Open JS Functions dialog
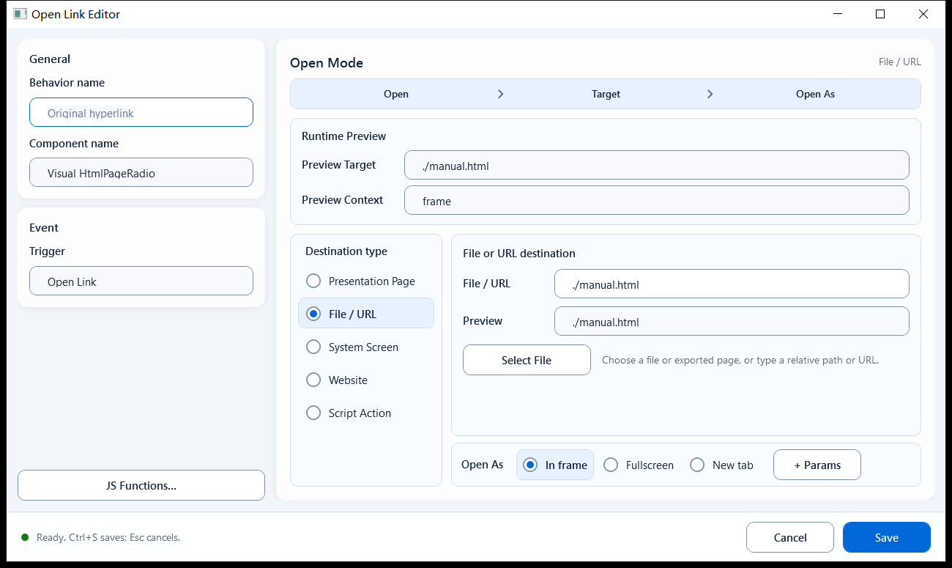This screenshot has height=568, width=952. 141,485
